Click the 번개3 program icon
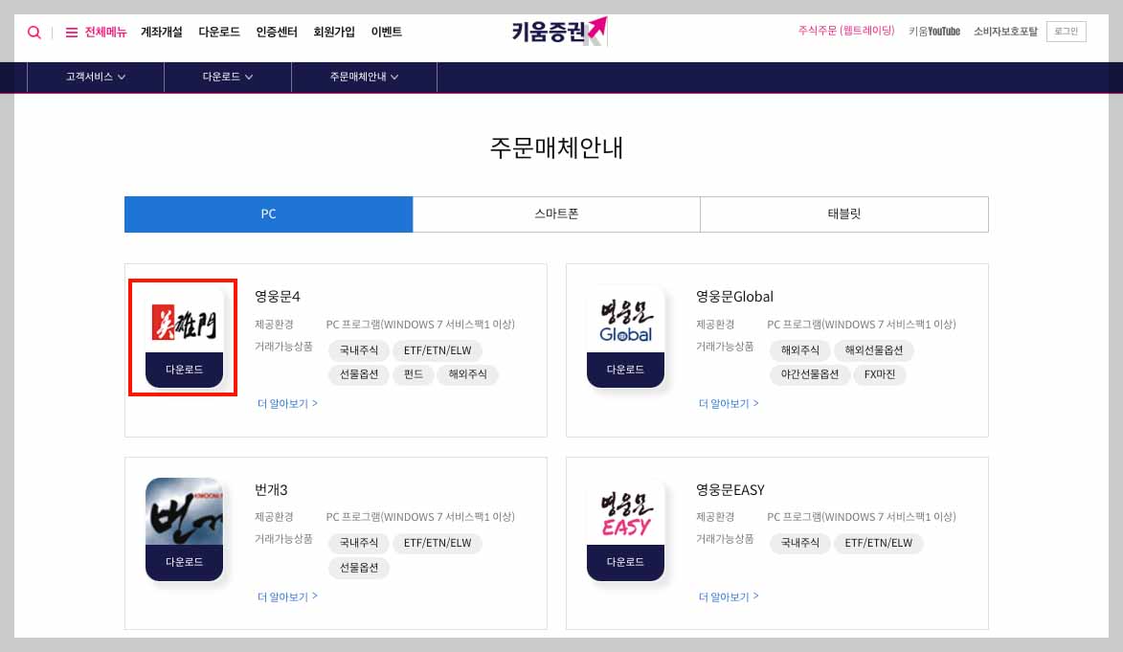1123x652 pixels. [x=184, y=511]
